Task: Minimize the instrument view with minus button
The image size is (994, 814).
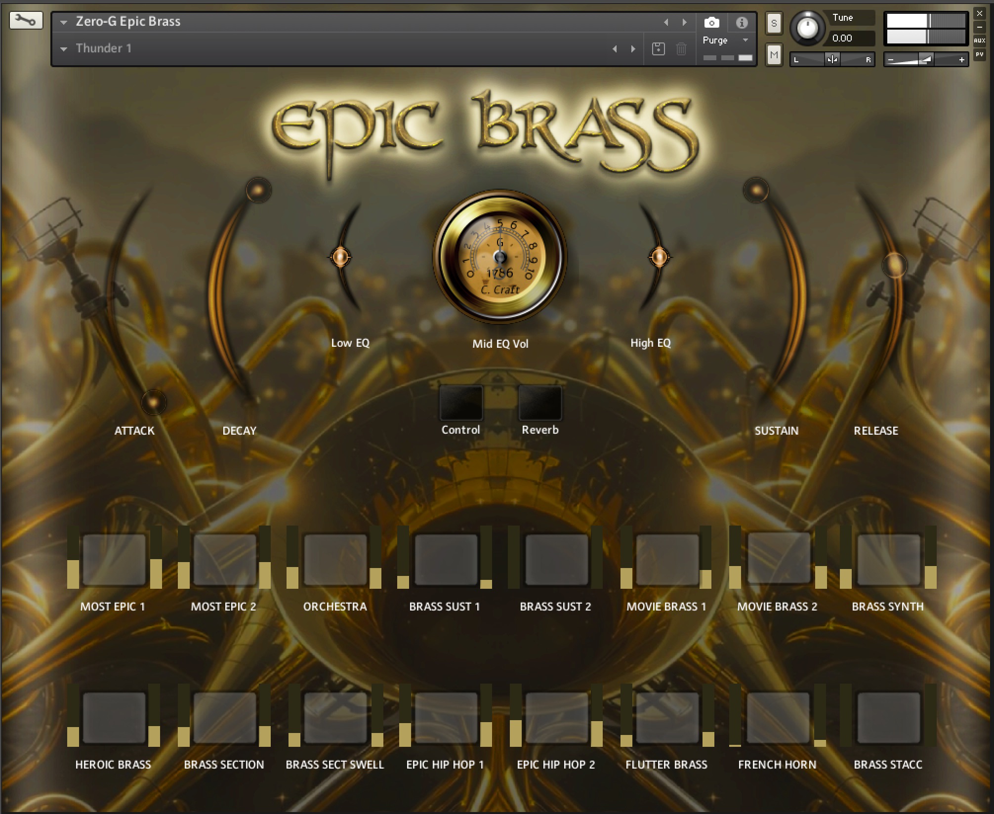Action: tap(979, 28)
